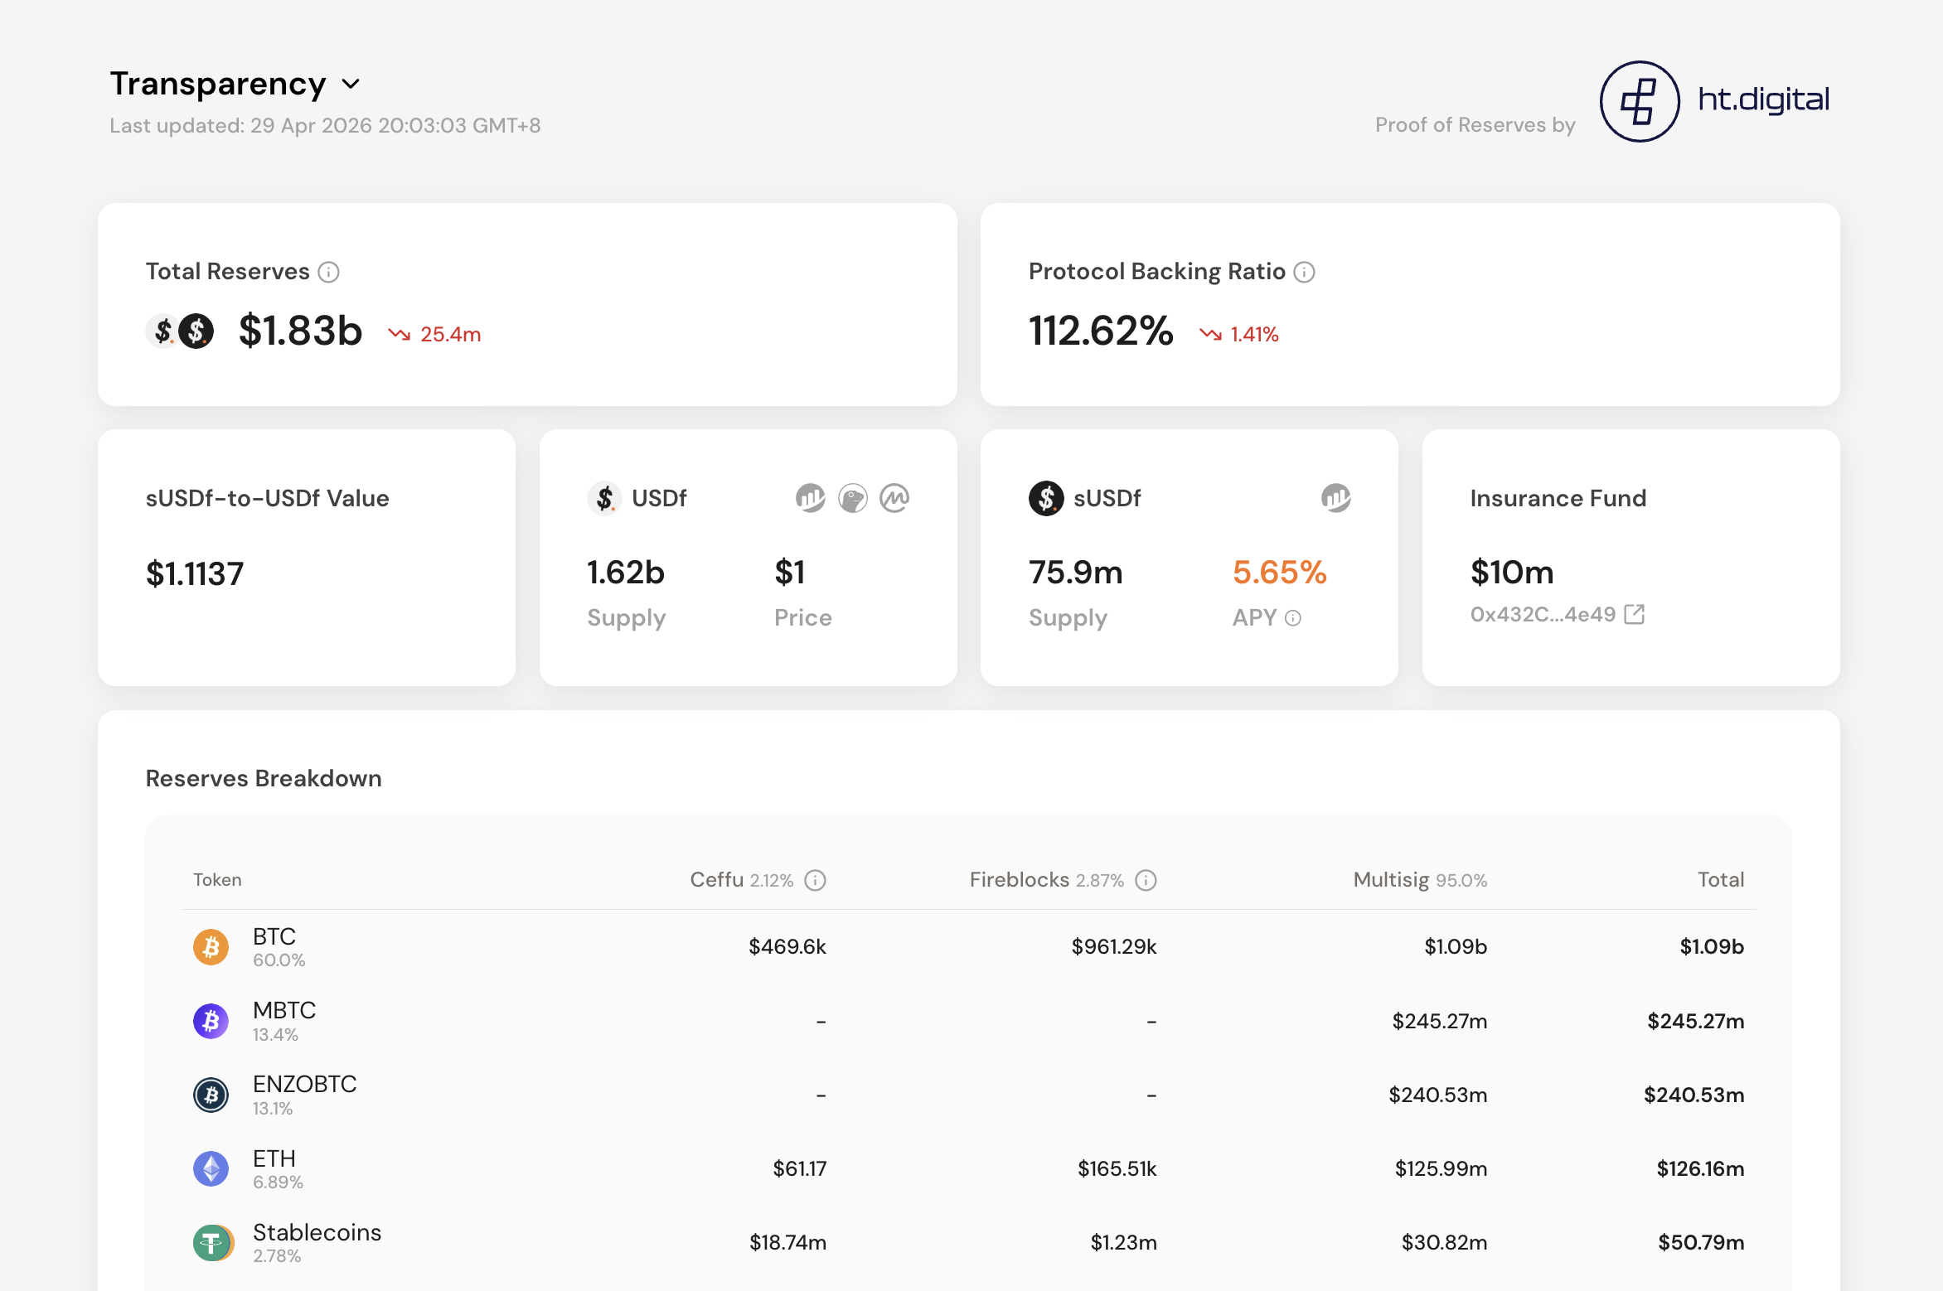Open the CoinMarketCap icon on the USDf card
Image resolution: width=1943 pixels, height=1291 pixels.
(894, 498)
